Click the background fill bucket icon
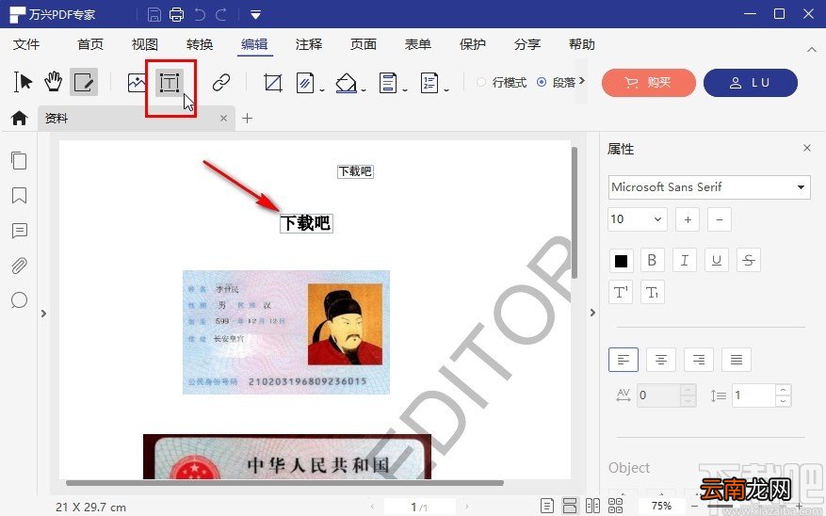Viewport: 826px width, 516px height. tap(346, 83)
